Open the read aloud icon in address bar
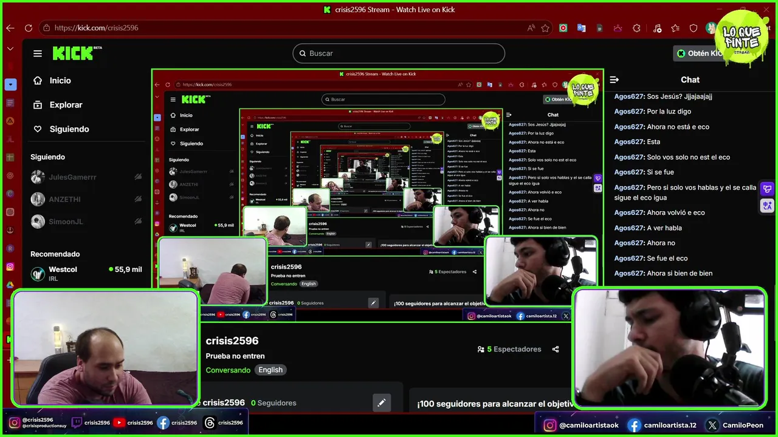This screenshot has width=778, height=437. [531, 28]
